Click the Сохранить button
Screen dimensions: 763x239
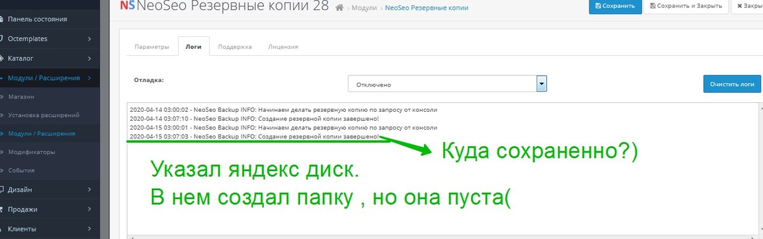(615, 6)
